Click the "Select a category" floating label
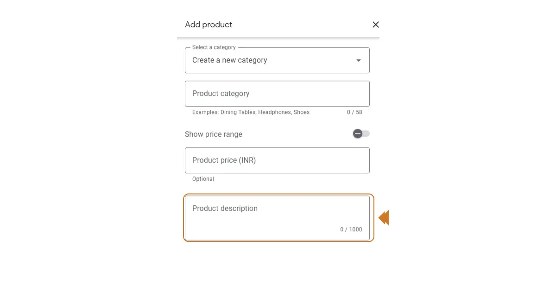The height and width of the screenshot is (291, 556). click(214, 47)
